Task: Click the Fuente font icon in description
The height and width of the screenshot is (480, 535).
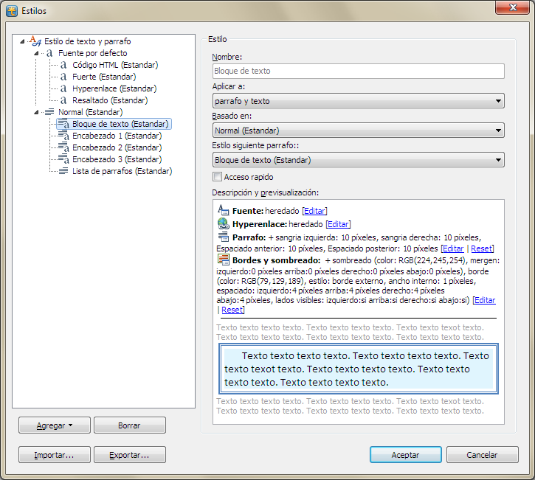Action: click(224, 210)
